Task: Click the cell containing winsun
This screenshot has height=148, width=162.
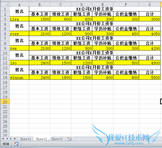Action: click(19, 77)
